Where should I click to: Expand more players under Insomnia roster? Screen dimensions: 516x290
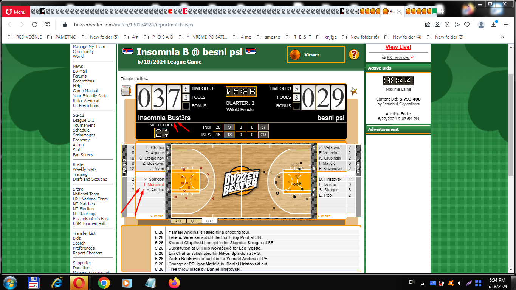pyautogui.click(x=157, y=216)
